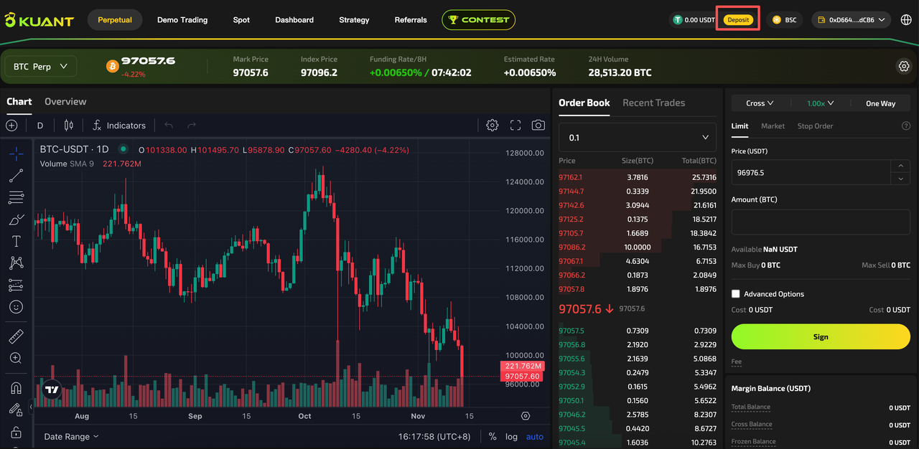Focus the Amount (BTC) input field

(821, 222)
